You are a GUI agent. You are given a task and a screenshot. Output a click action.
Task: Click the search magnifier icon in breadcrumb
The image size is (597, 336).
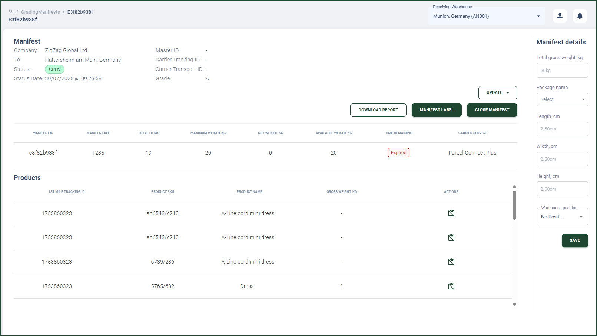pyautogui.click(x=11, y=11)
